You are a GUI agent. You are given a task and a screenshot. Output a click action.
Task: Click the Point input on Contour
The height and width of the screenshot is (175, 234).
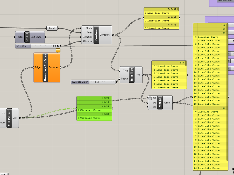[x=90, y=33]
